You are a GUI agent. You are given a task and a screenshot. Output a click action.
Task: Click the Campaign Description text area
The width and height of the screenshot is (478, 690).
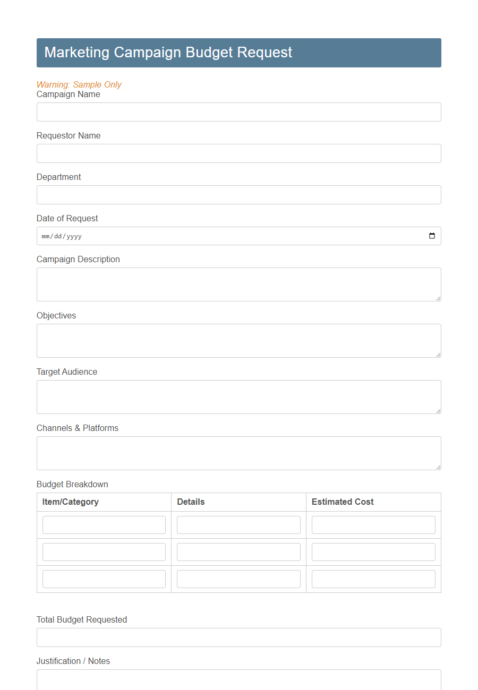click(238, 284)
